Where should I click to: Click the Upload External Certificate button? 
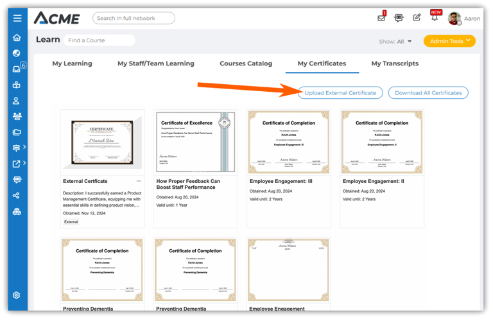point(340,92)
